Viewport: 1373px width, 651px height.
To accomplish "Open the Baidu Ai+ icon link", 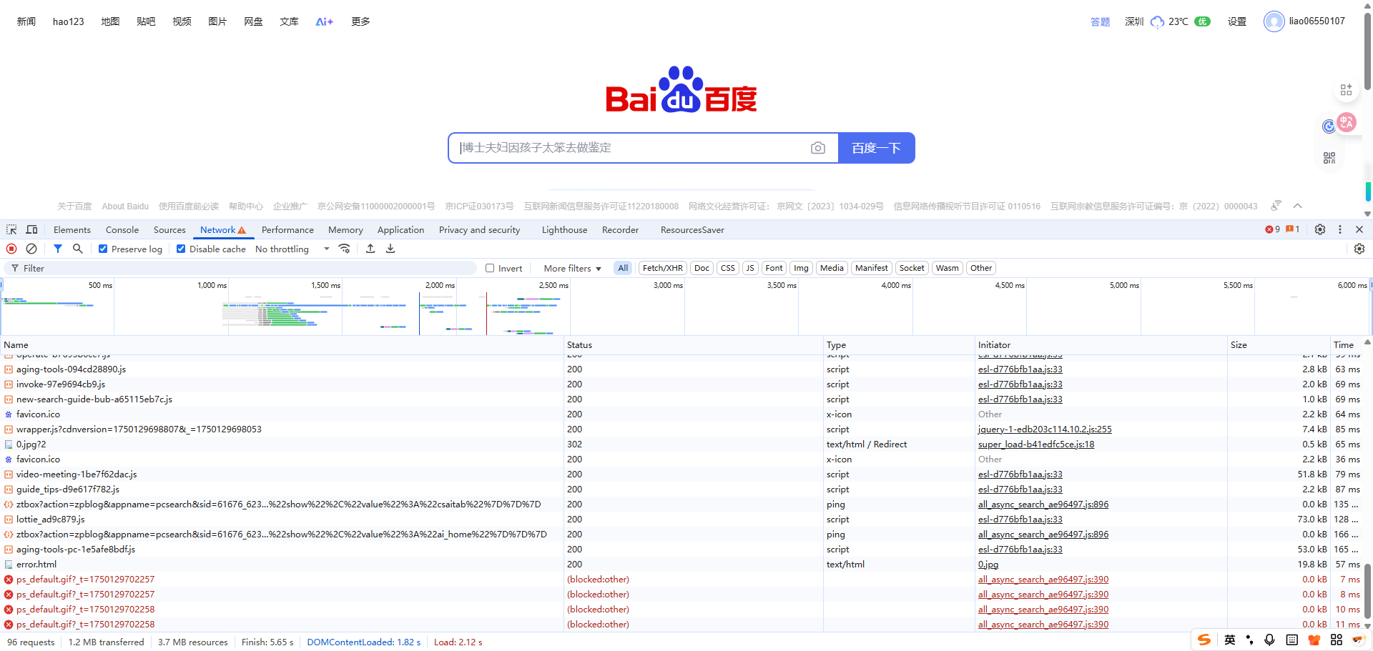I will click(325, 21).
